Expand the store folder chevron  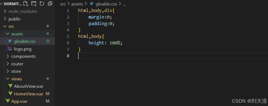(8, 71)
